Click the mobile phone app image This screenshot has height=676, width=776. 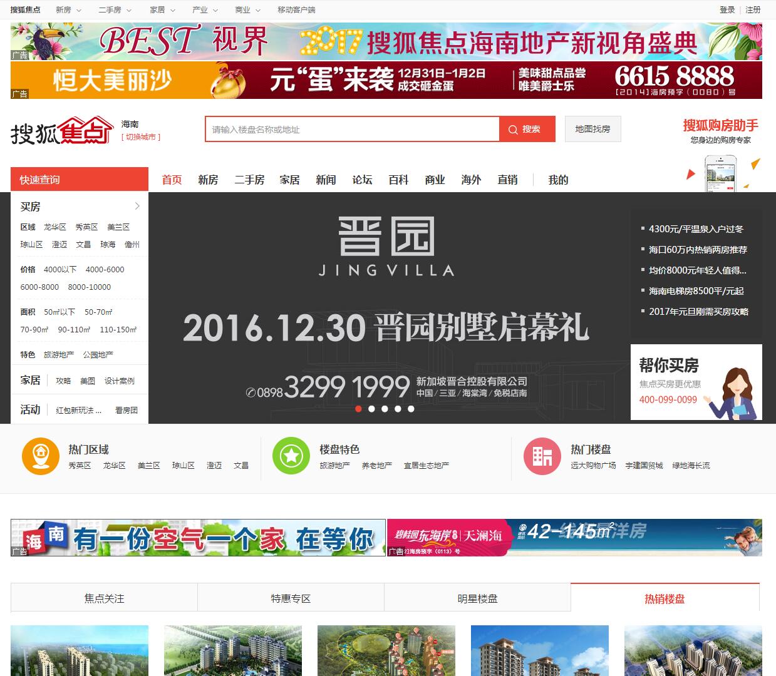coord(720,172)
